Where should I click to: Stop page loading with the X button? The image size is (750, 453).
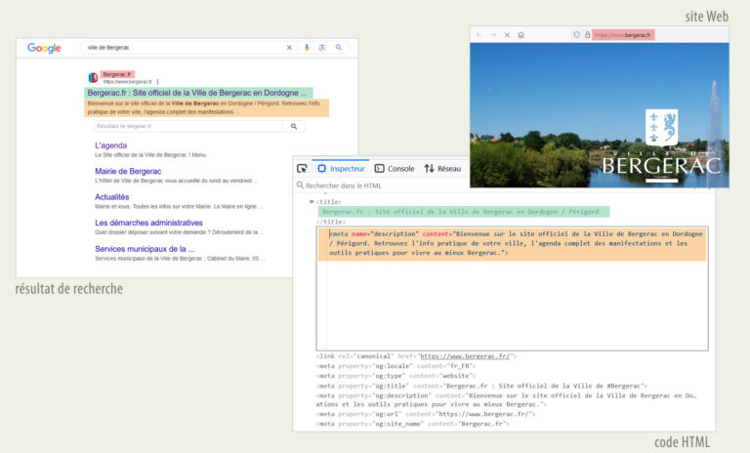507,35
